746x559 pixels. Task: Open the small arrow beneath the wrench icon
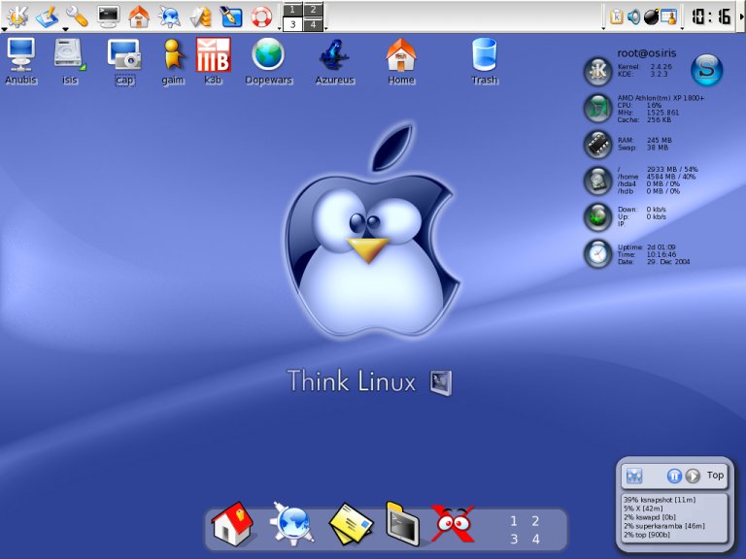click(x=66, y=30)
